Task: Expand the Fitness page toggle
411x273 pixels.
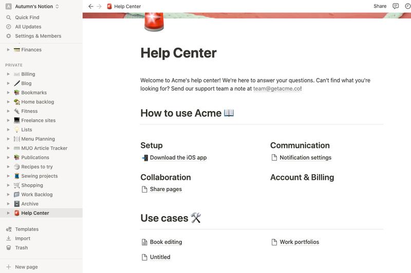Action: (8, 111)
